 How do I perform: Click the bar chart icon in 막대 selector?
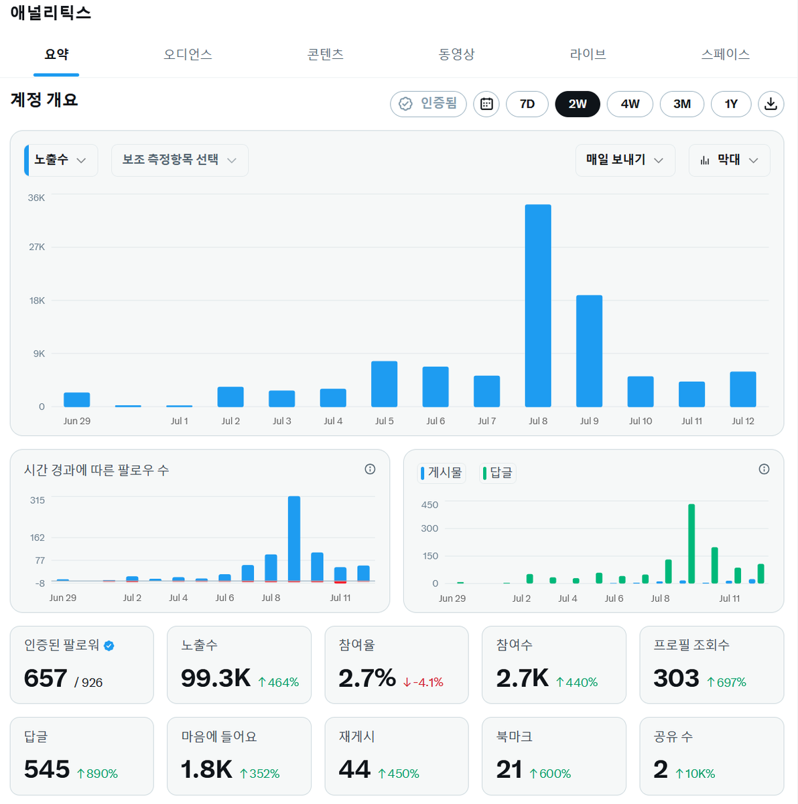tap(705, 160)
